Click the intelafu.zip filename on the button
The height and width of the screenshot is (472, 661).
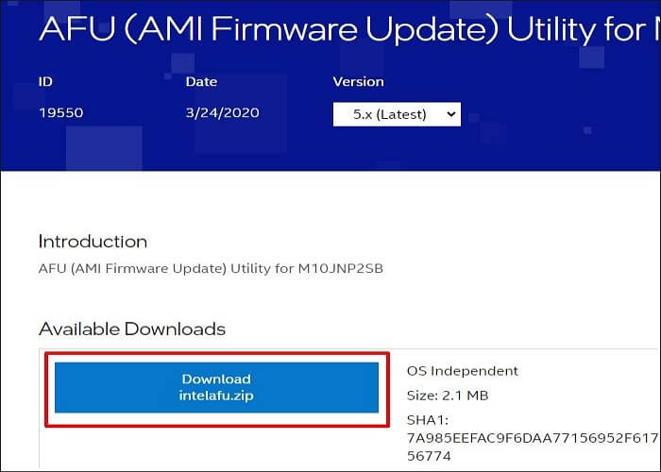(x=216, y=396)
